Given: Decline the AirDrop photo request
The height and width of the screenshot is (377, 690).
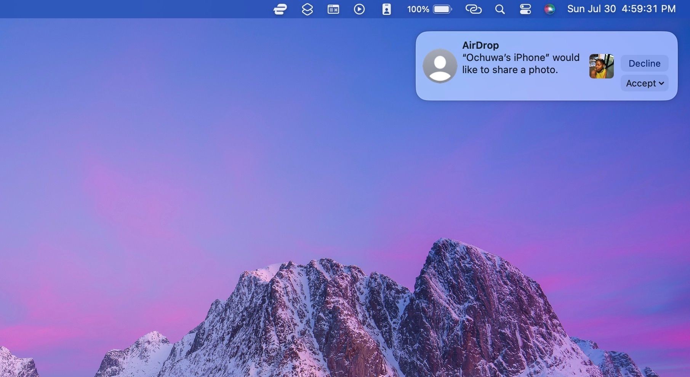Looking at the screenshot, I should tap(644, 63).
